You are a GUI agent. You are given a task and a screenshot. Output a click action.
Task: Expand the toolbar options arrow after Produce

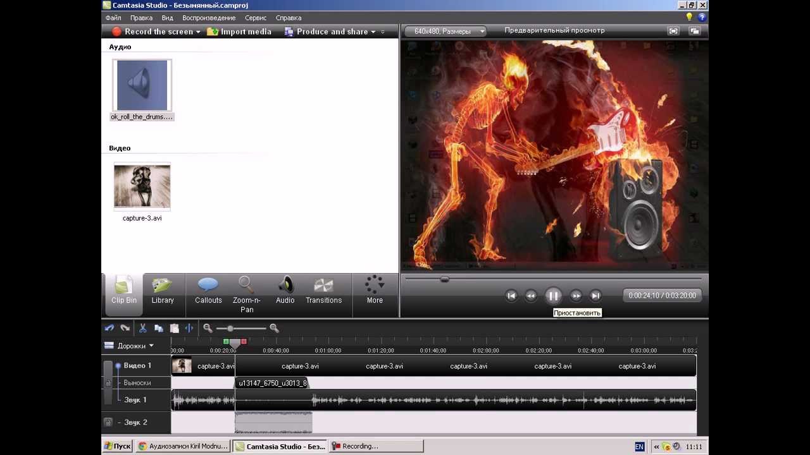pyautogui.click(x=383, y=32)
